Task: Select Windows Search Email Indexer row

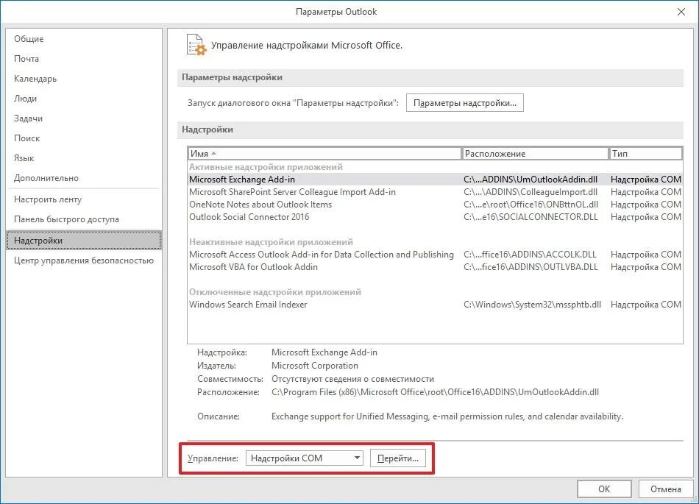Action: tap(435, 305)
